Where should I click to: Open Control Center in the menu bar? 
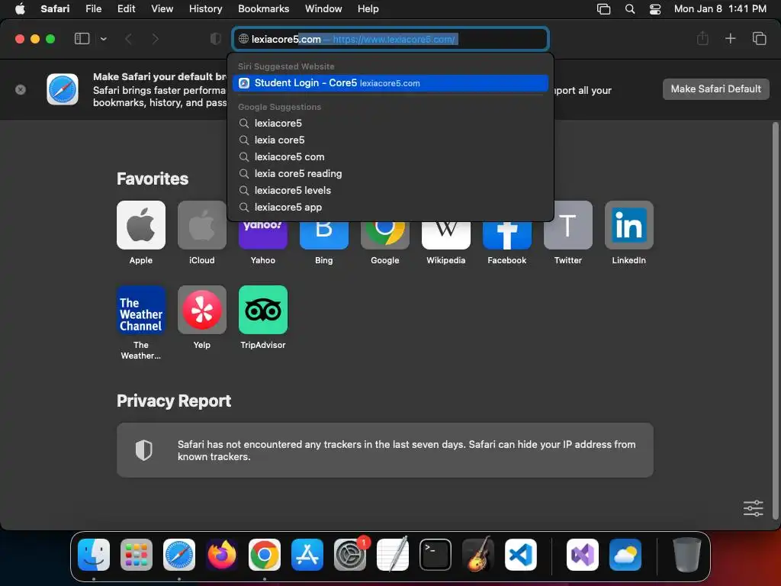[x=655, y=8]
